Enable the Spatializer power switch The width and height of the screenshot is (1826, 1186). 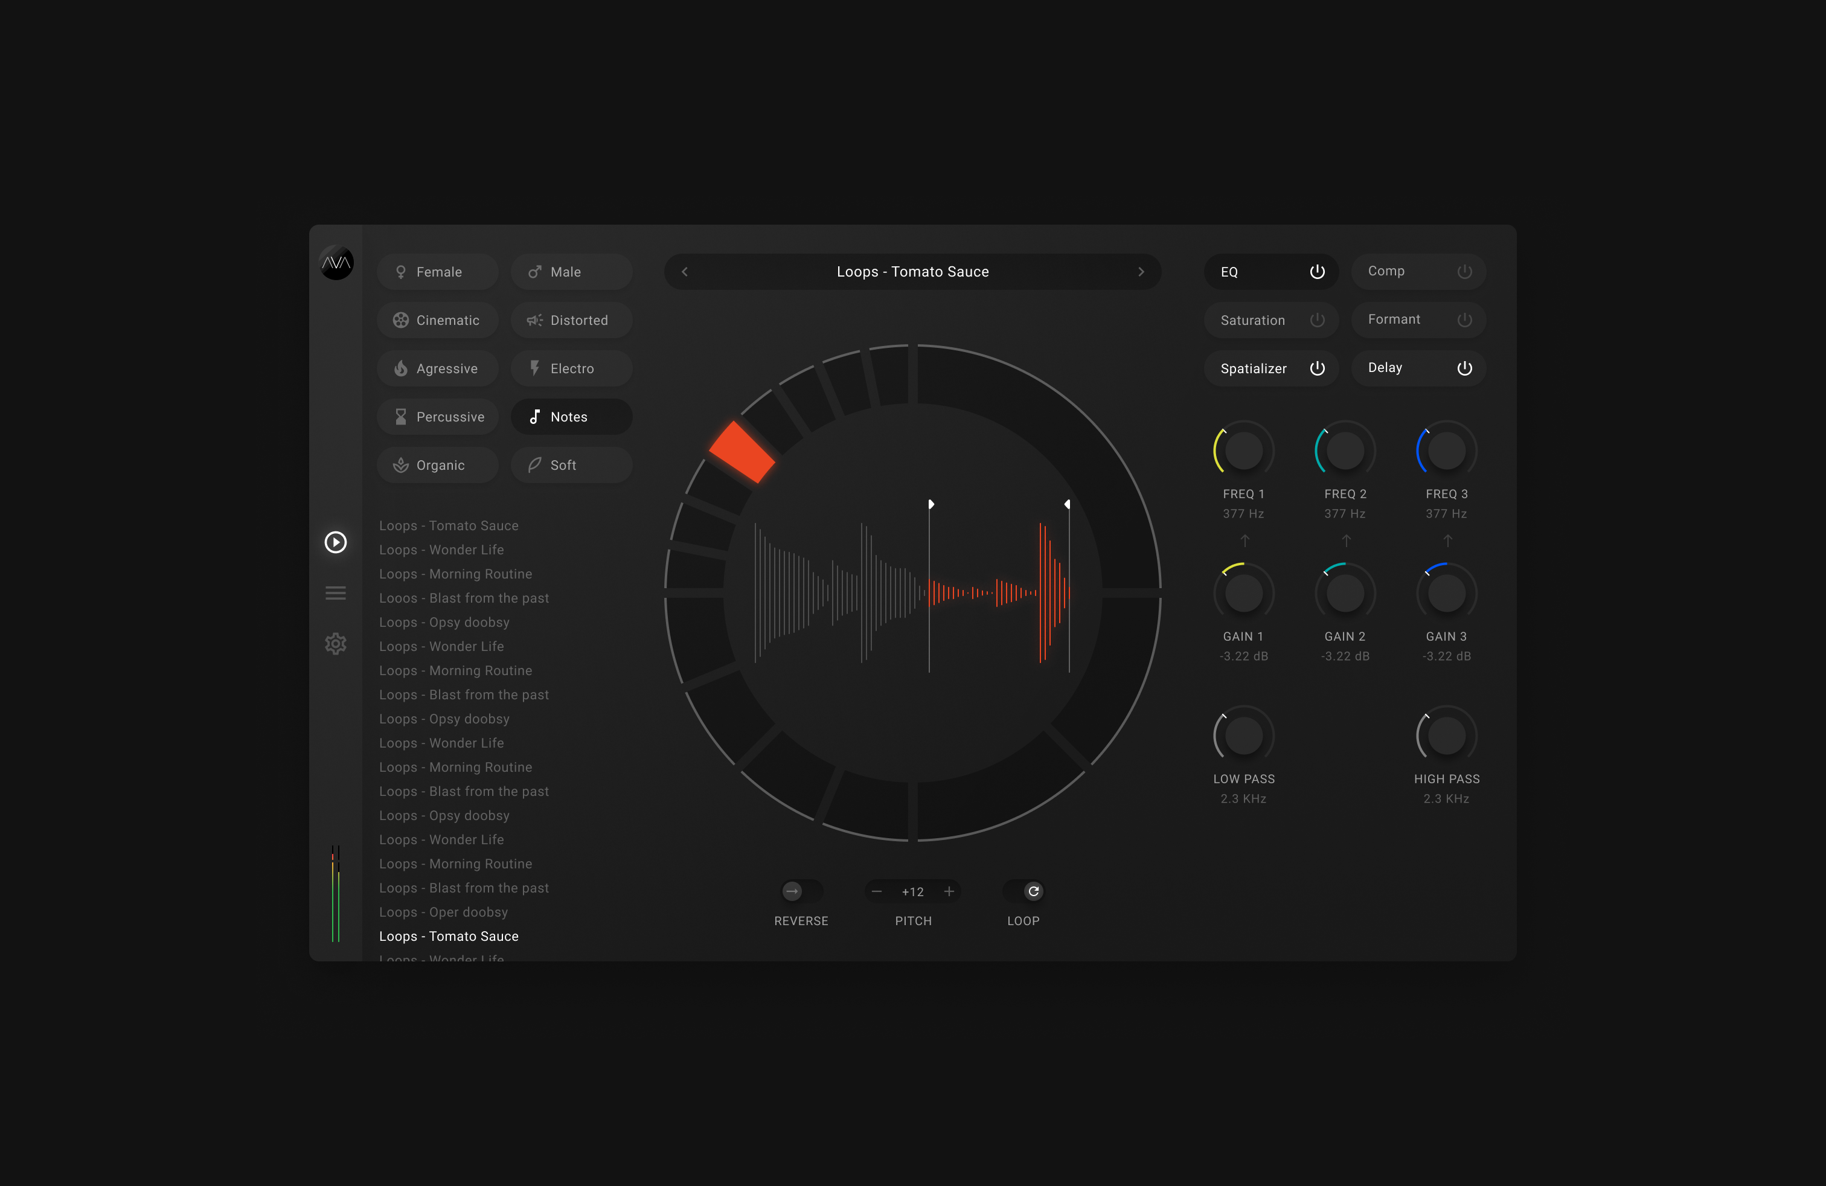click(x=1318, y=368)
